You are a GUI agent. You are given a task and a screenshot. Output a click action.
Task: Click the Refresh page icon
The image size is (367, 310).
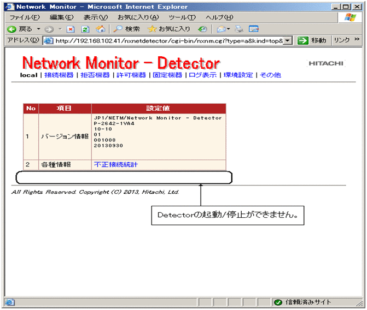pyautogui.click(x=85, y=29)
